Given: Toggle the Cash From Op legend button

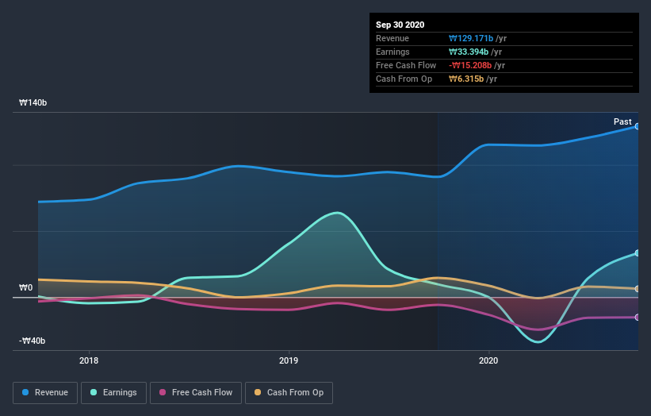Looking at the screenshot, I should click(289, 393).
